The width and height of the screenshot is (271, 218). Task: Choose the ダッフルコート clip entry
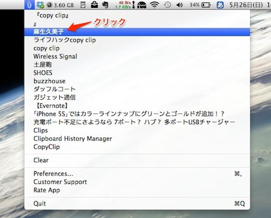click(137, 89)
